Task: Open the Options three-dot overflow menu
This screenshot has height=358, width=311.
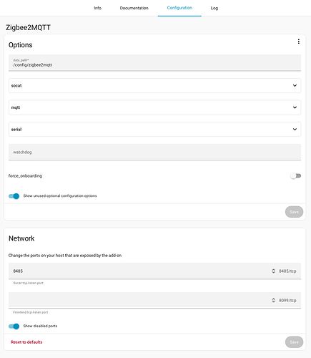Action: coord(298,42)
